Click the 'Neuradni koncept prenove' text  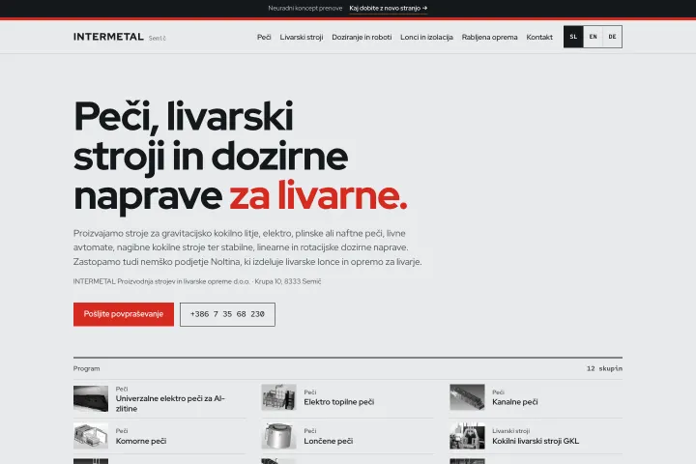[304, 8]
